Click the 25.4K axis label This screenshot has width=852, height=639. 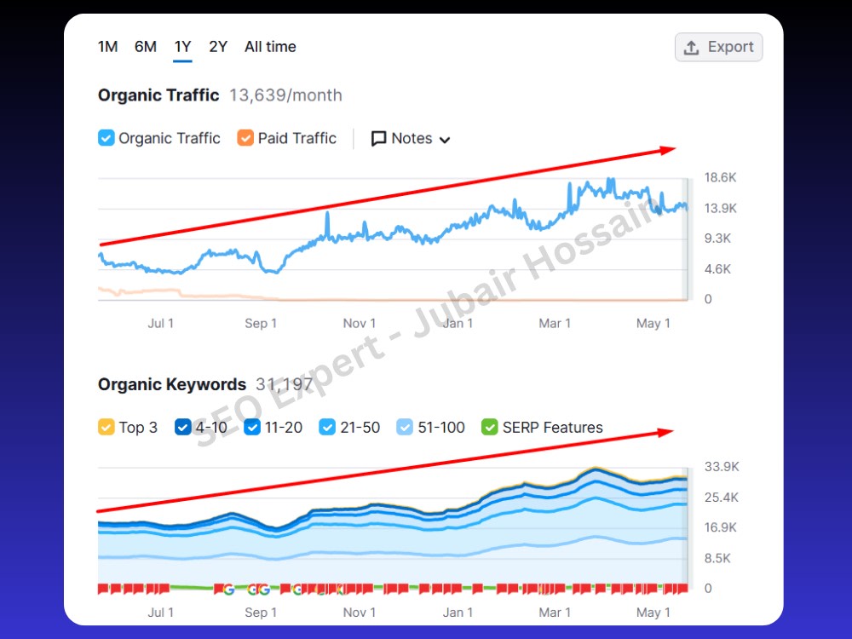tap(722, 498)
